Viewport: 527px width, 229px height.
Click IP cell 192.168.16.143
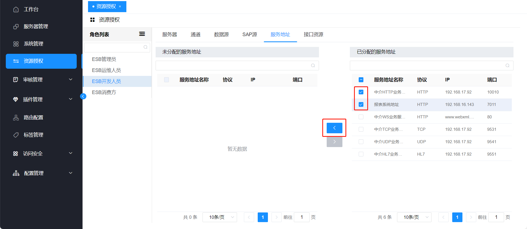(x=459, y=105)
